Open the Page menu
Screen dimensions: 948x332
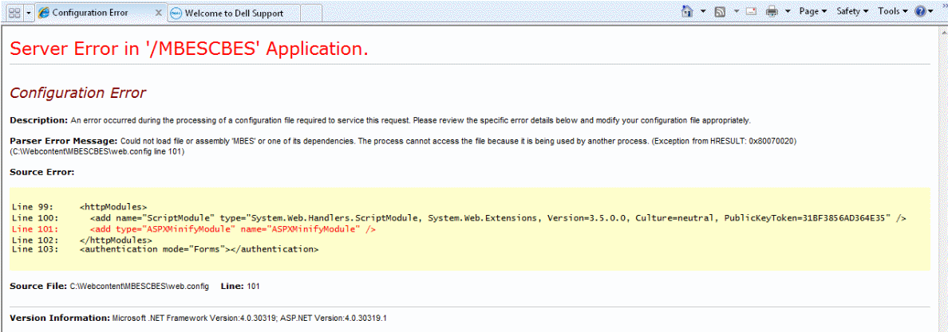pyautogui.click(x=813, y=11)
